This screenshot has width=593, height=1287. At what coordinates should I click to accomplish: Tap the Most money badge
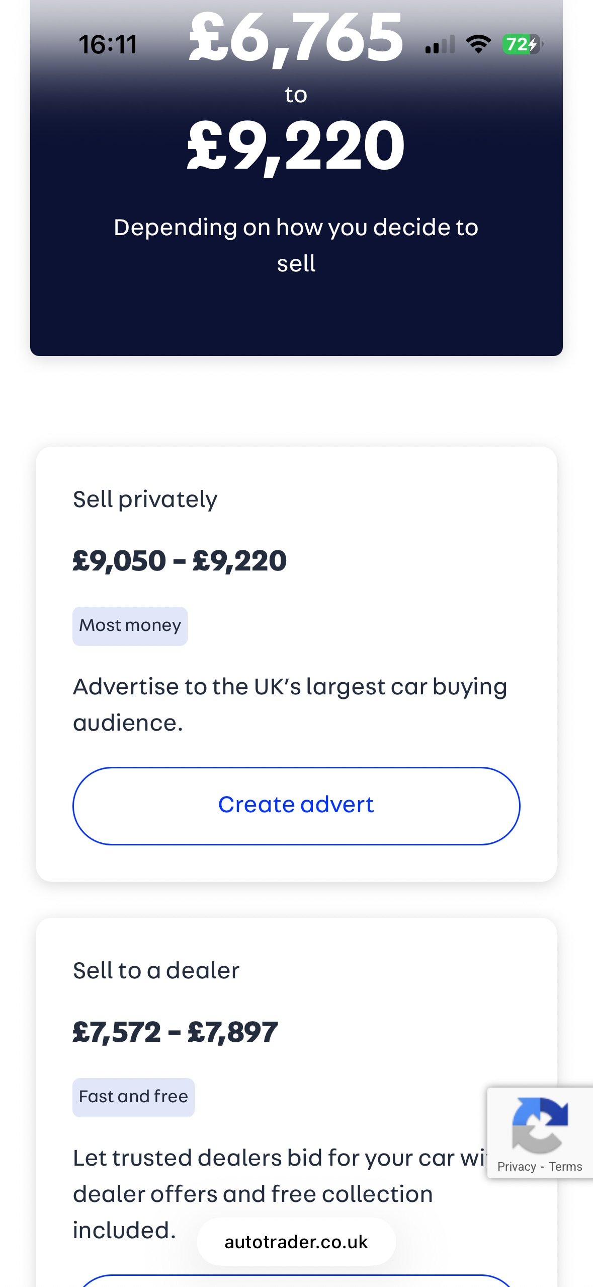(x=130, y=626)
